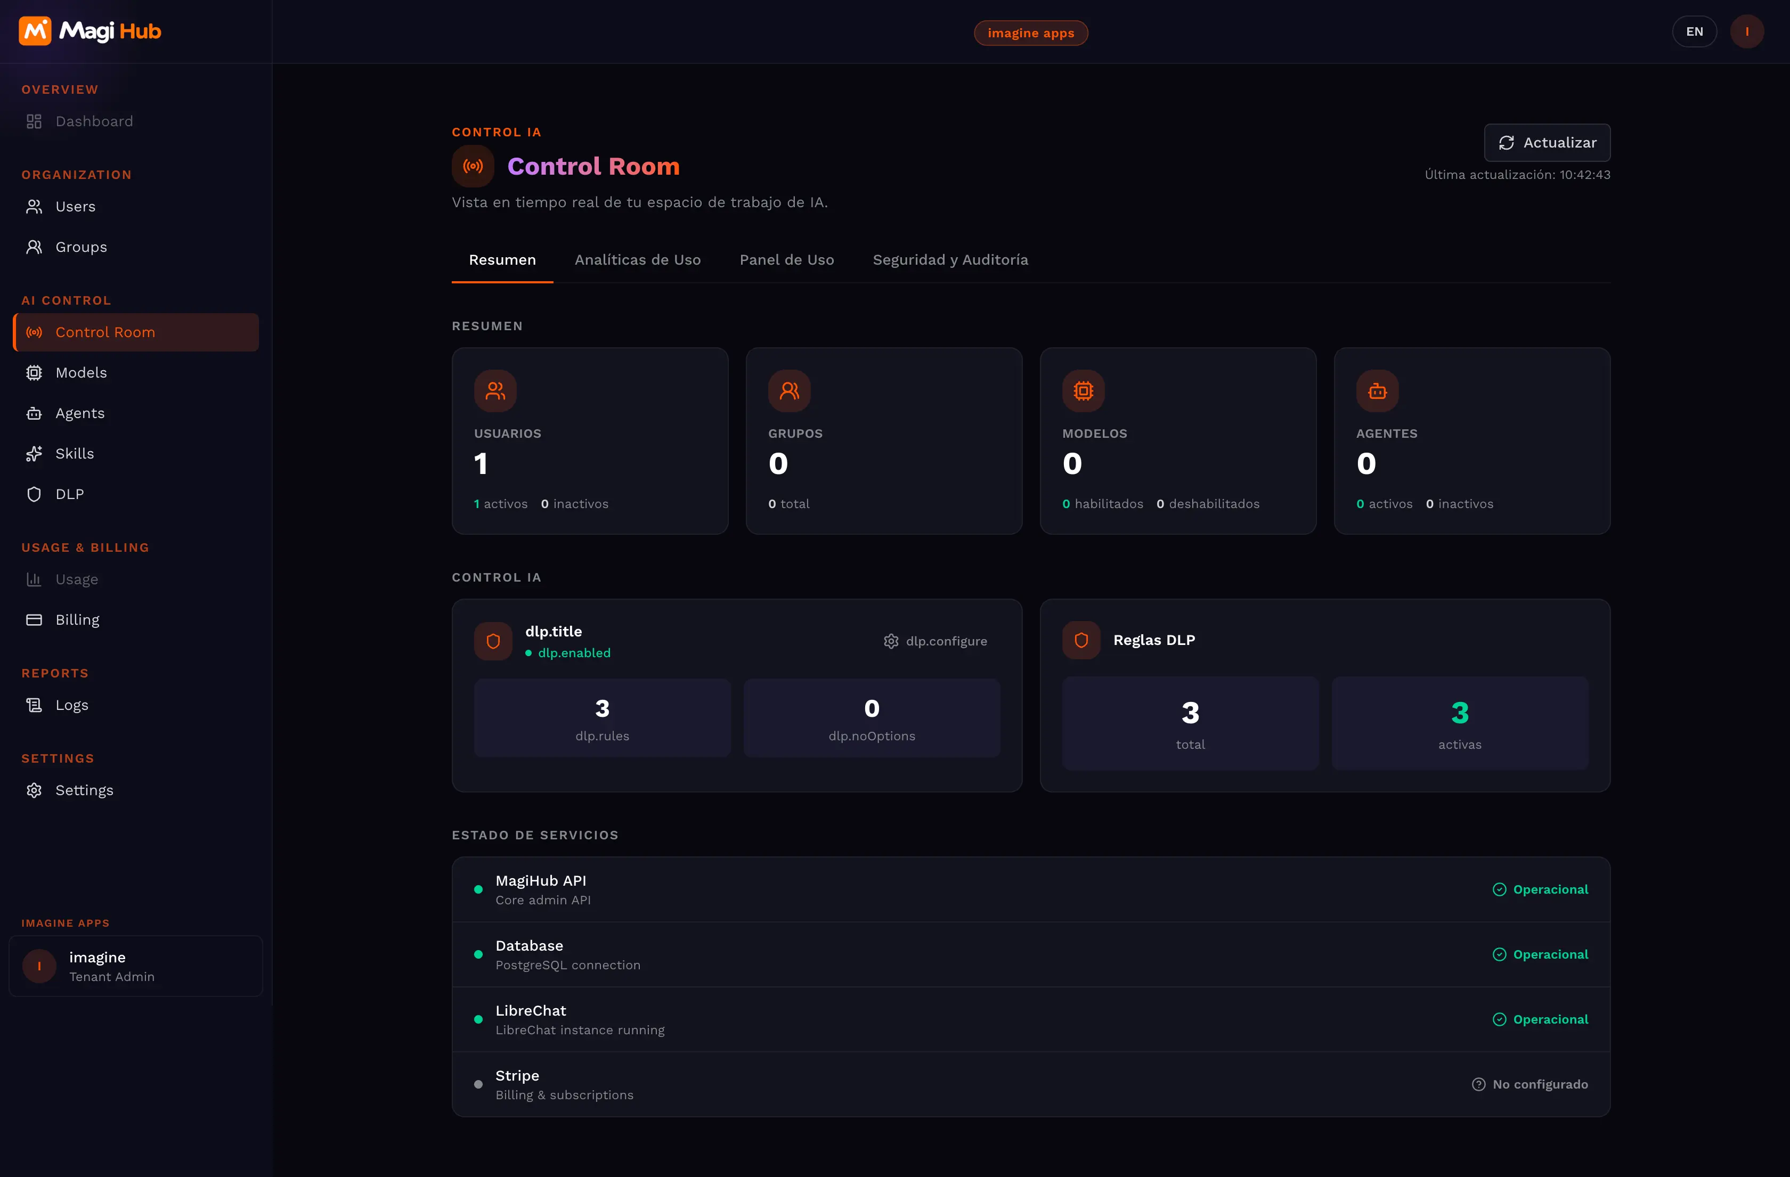Viewport: 1790px width, 1177px height.
Task: Click the dlp.title shield icon
Action: point(493,641)
